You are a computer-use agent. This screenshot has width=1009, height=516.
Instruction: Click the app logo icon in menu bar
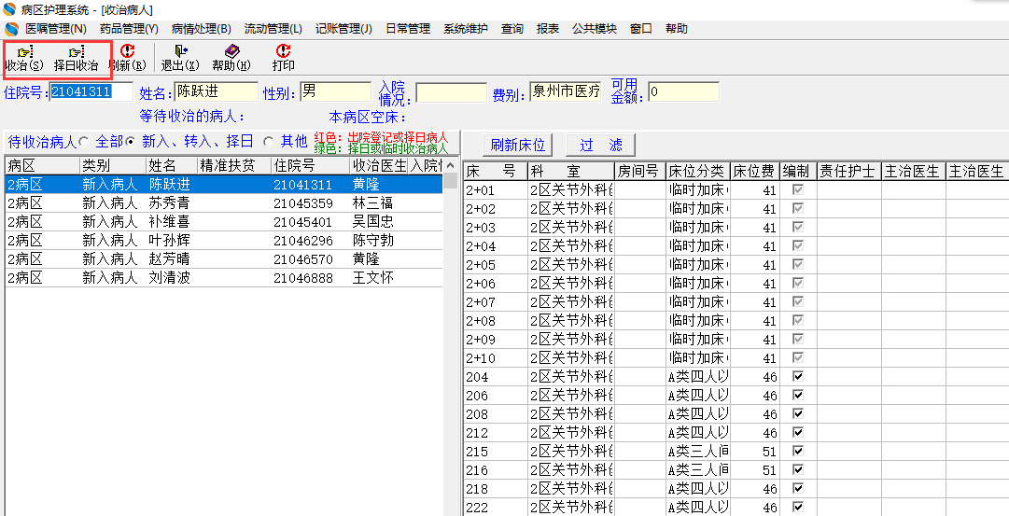click(x=11, y=29)
